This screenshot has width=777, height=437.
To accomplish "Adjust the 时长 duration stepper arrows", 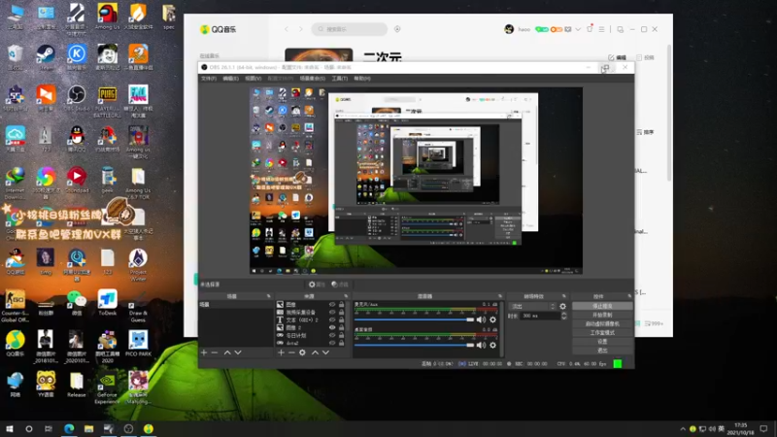I will (563, 316).
